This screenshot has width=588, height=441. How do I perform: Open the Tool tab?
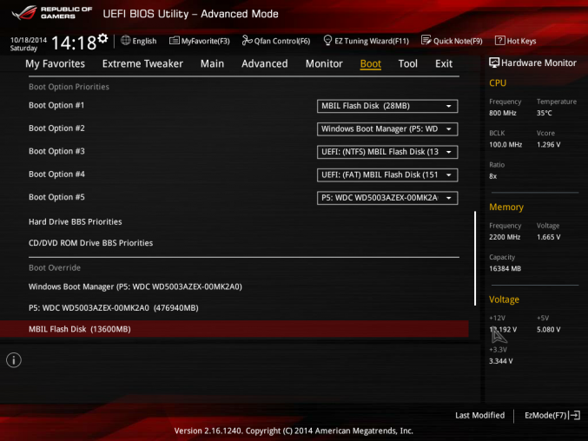pos(407,63)
